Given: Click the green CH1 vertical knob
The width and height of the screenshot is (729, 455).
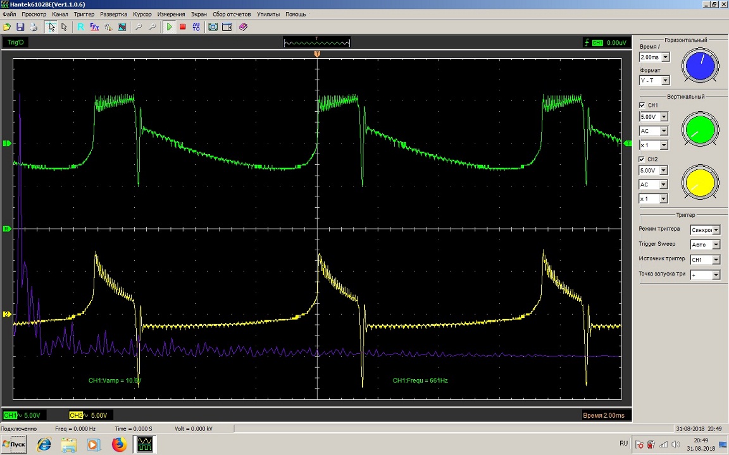Looking at the screenshot, I should (700, 130).
